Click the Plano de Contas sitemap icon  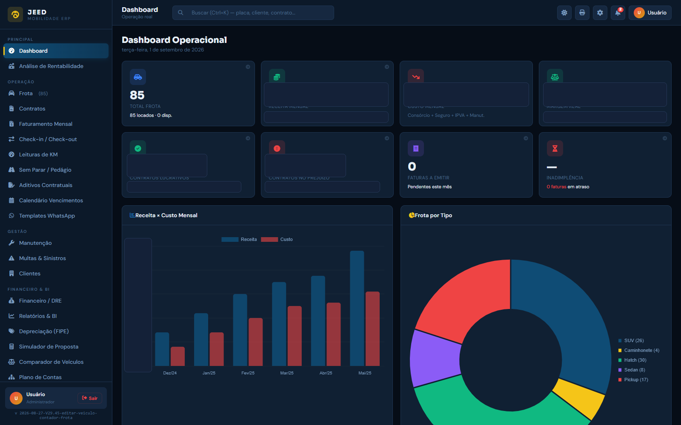[x=11, y=377]
